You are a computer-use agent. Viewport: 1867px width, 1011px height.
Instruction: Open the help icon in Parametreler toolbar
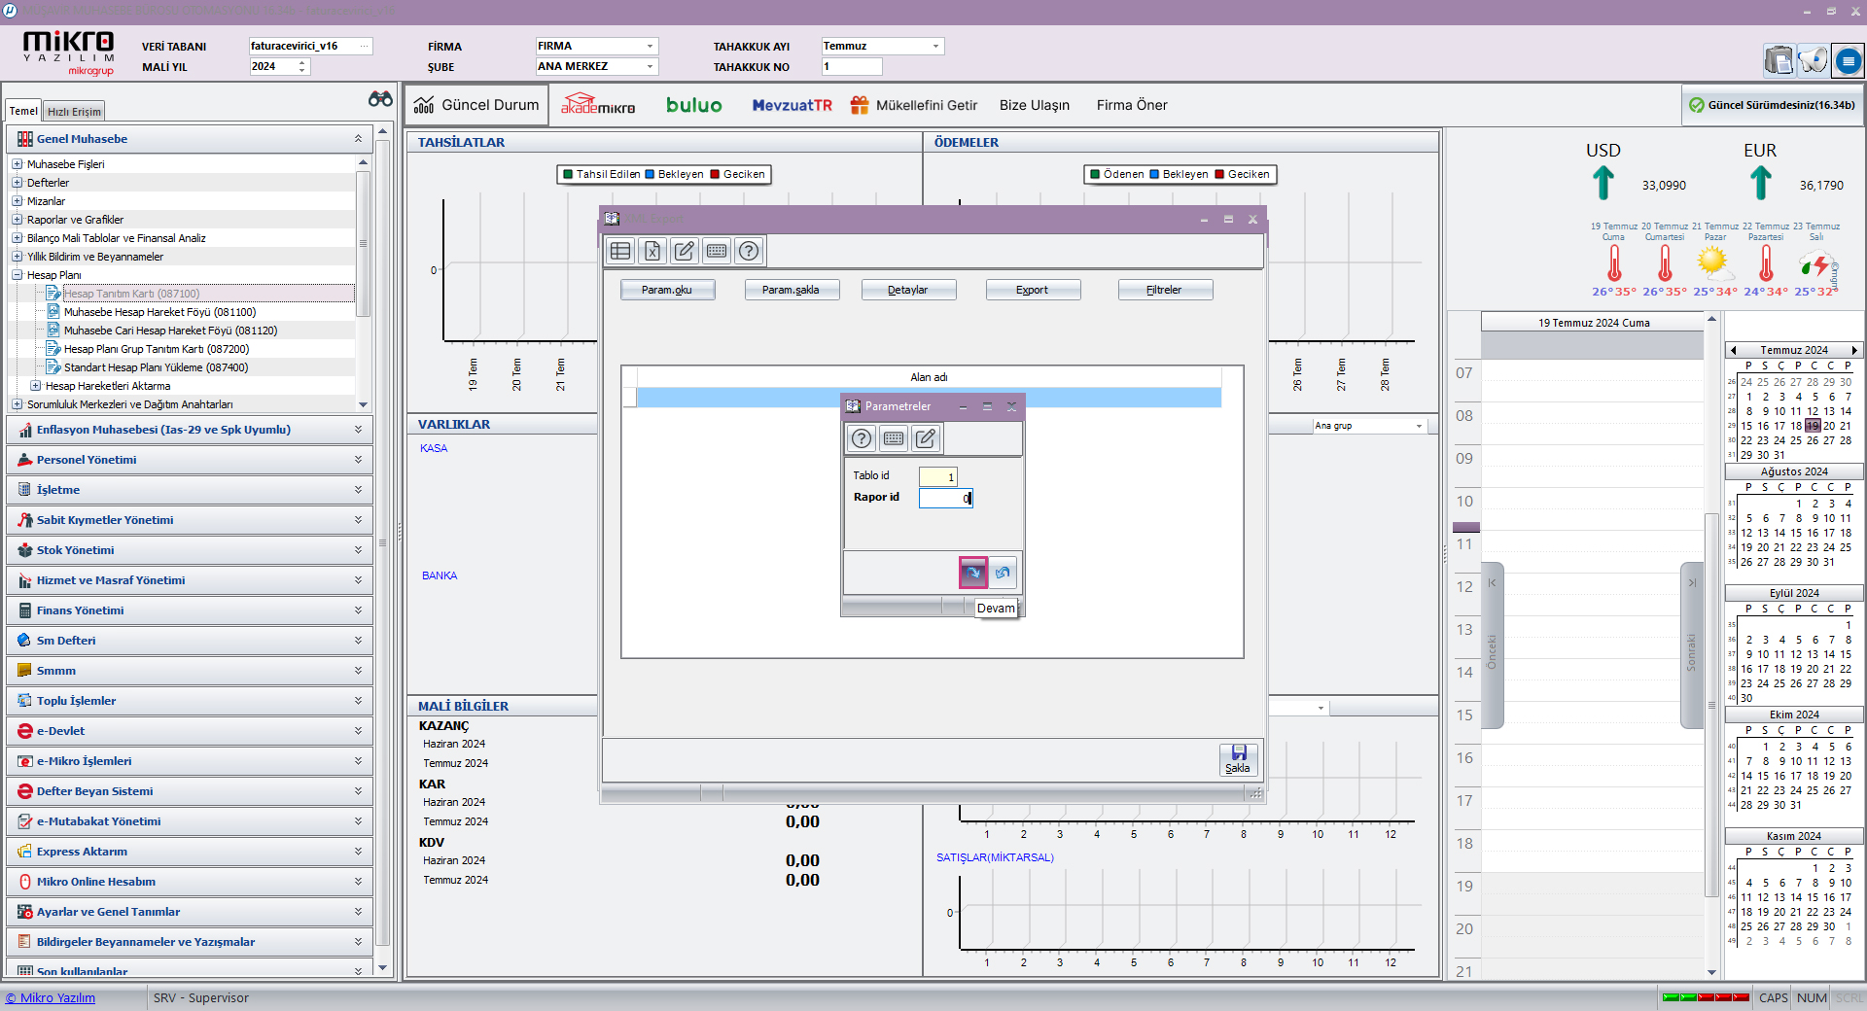[862, 438]
